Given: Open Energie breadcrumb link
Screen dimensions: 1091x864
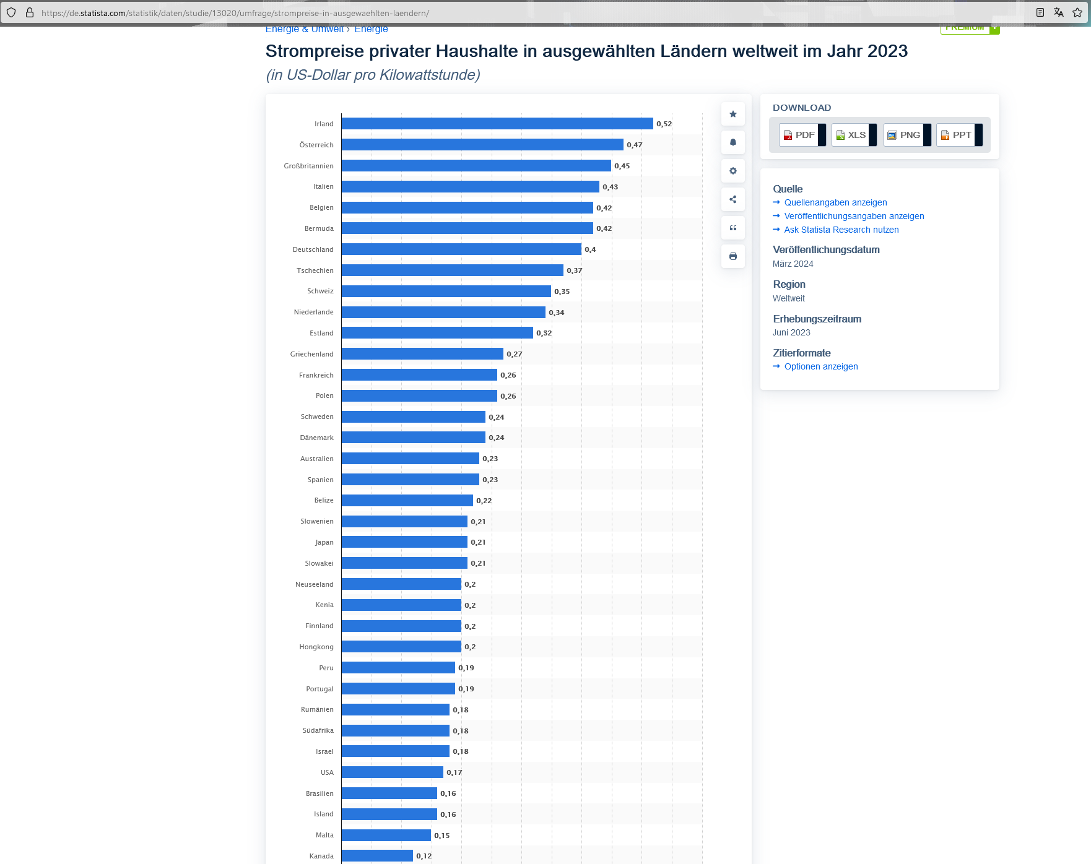Looking at the screenshot, I should [371, 29].
